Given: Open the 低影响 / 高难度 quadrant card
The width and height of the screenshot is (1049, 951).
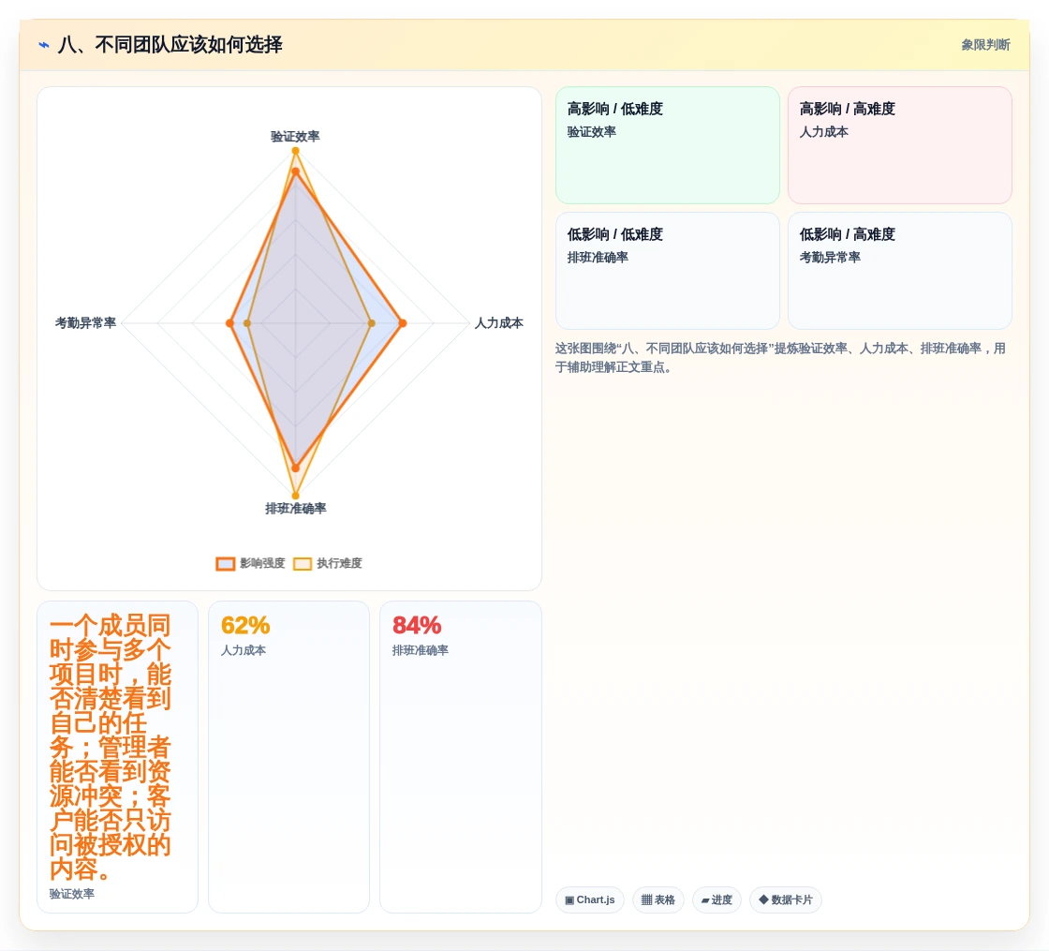Looking at the screenshot, I should pos(900,271).
